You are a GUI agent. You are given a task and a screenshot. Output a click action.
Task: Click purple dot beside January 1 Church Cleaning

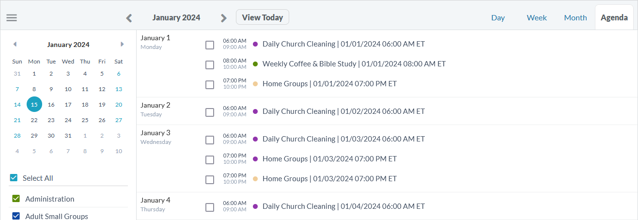pyautogui.click(x=255, y=44)
